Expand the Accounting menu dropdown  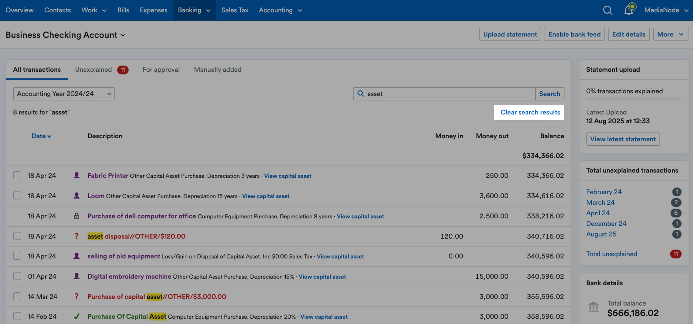(x=280, y=10)
